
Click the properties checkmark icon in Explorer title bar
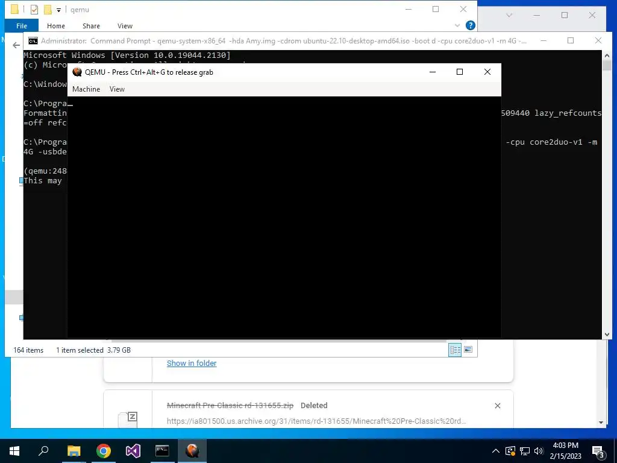pyautogui.click(x=34, y=10)
